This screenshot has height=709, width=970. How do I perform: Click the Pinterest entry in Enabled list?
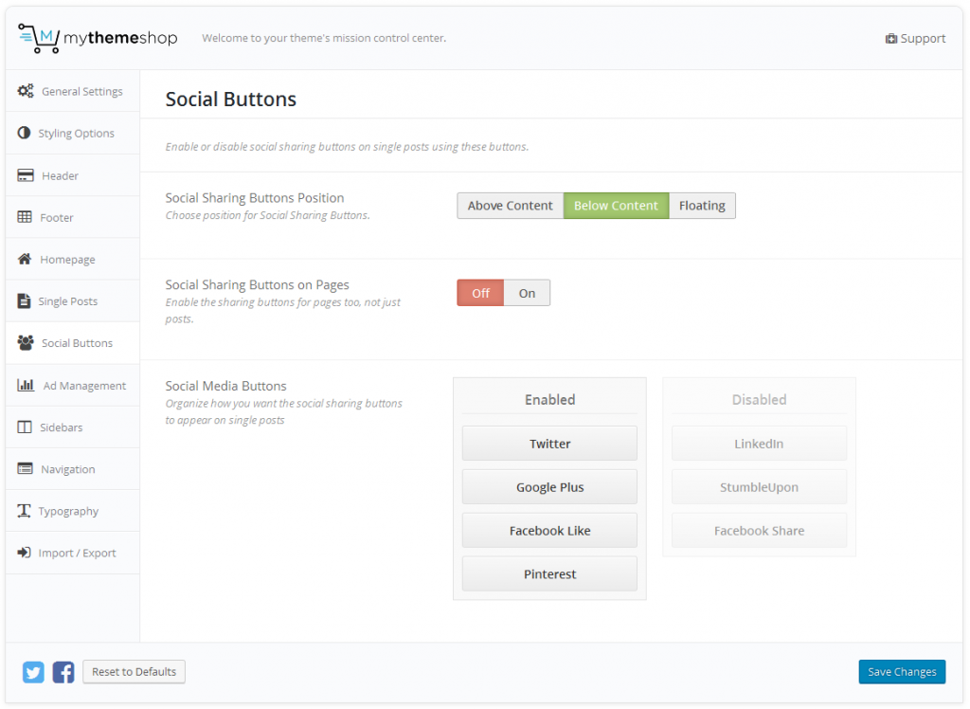coord(548,573)
